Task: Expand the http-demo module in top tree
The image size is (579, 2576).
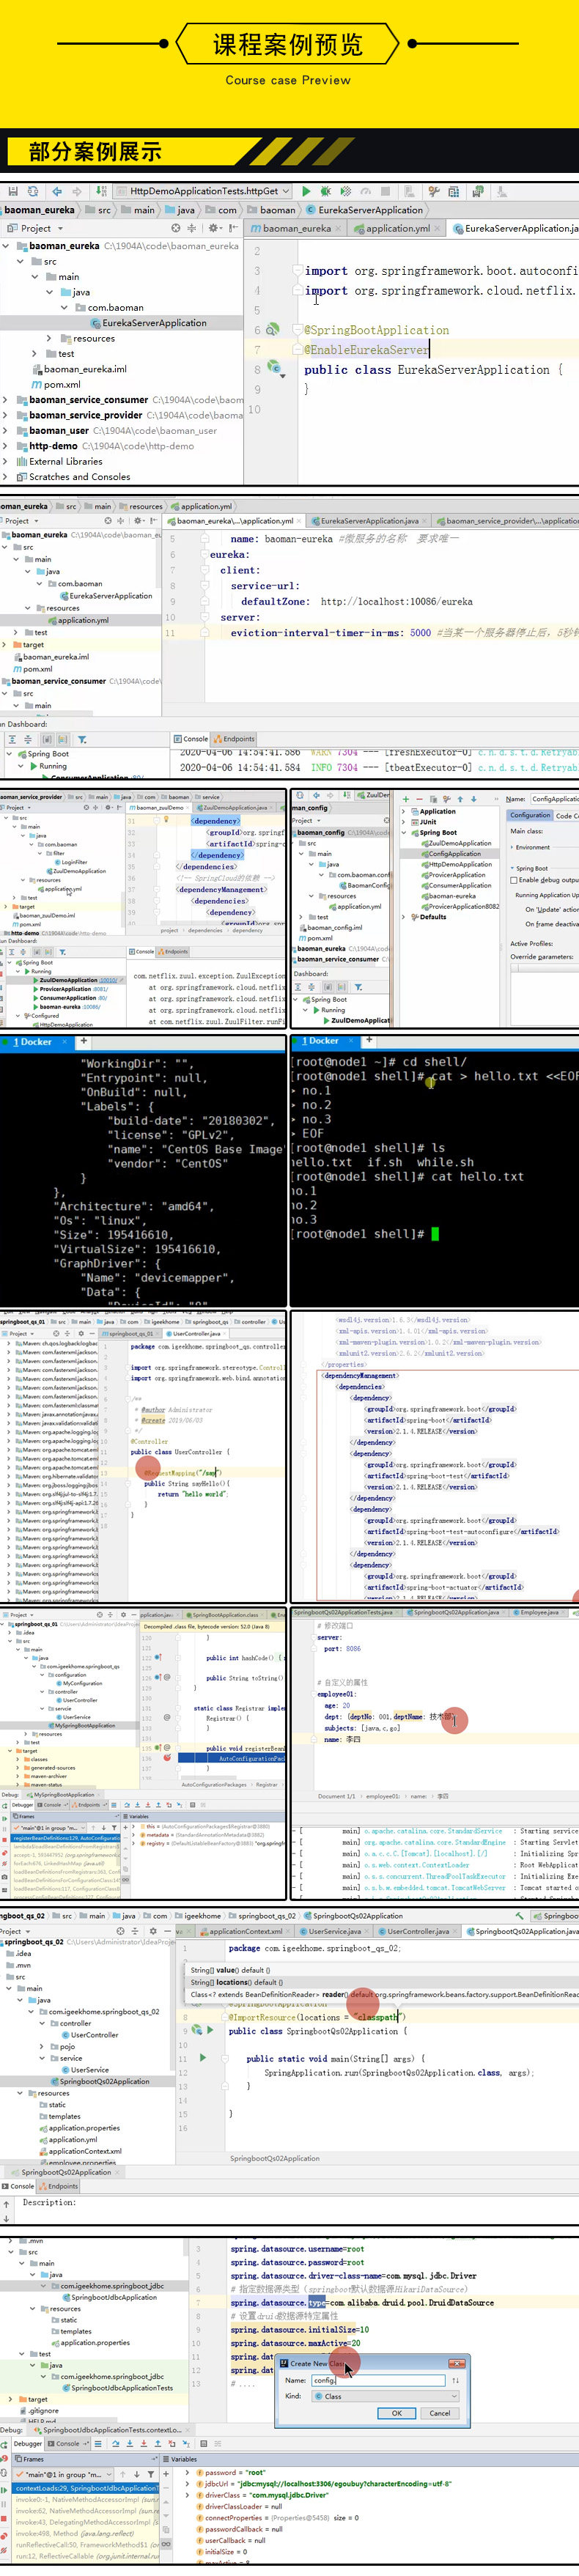Action: pyautogui.click(x=6, y=446)
